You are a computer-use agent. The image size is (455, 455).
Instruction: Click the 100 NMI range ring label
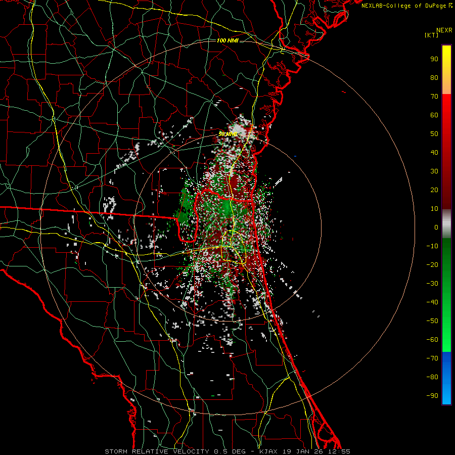pyautogui.click(x=227, y=40)
